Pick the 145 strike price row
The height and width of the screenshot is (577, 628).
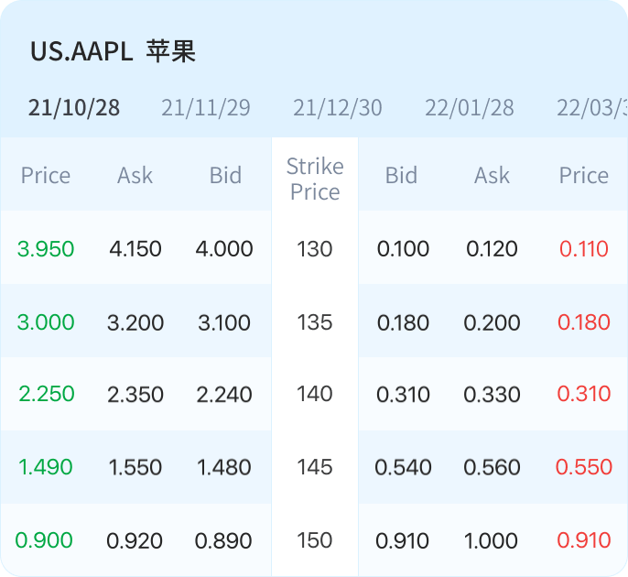point(315,467)
